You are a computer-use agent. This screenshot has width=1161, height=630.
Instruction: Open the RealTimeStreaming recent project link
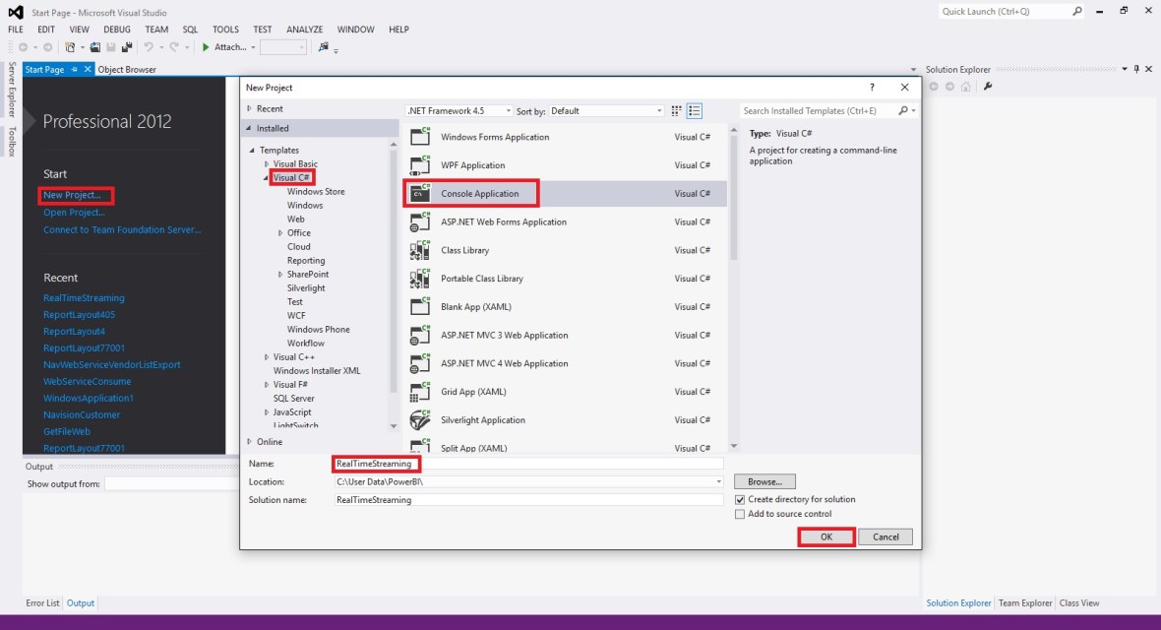[84, 297]
